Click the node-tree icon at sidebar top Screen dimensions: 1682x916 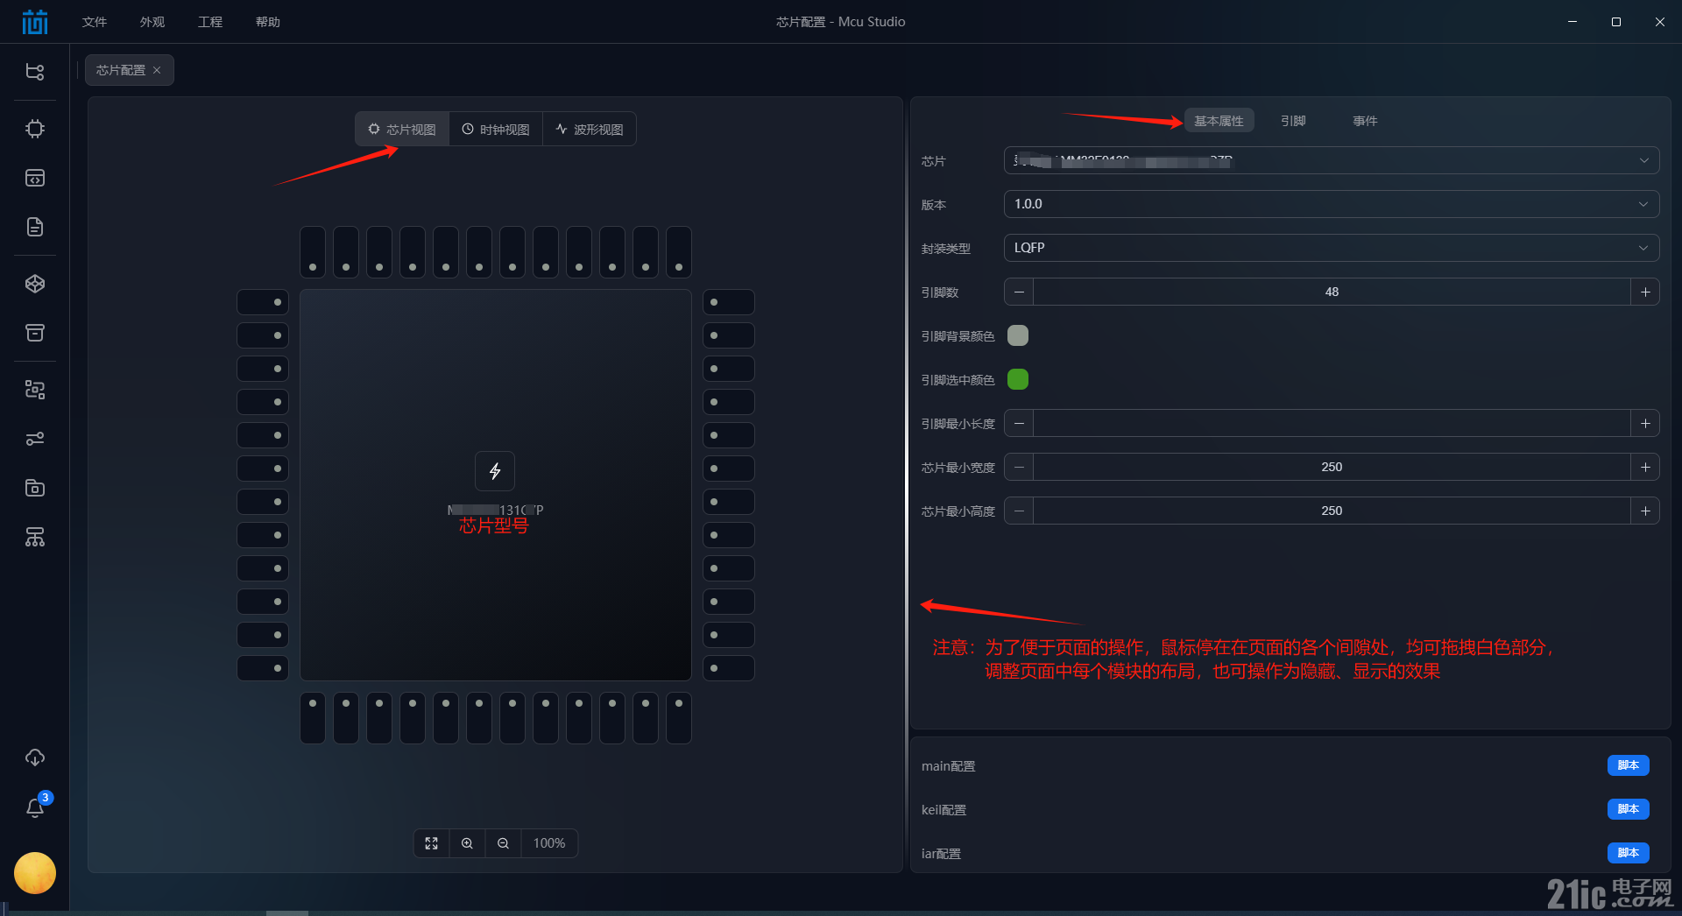click(x=35, y=72)
